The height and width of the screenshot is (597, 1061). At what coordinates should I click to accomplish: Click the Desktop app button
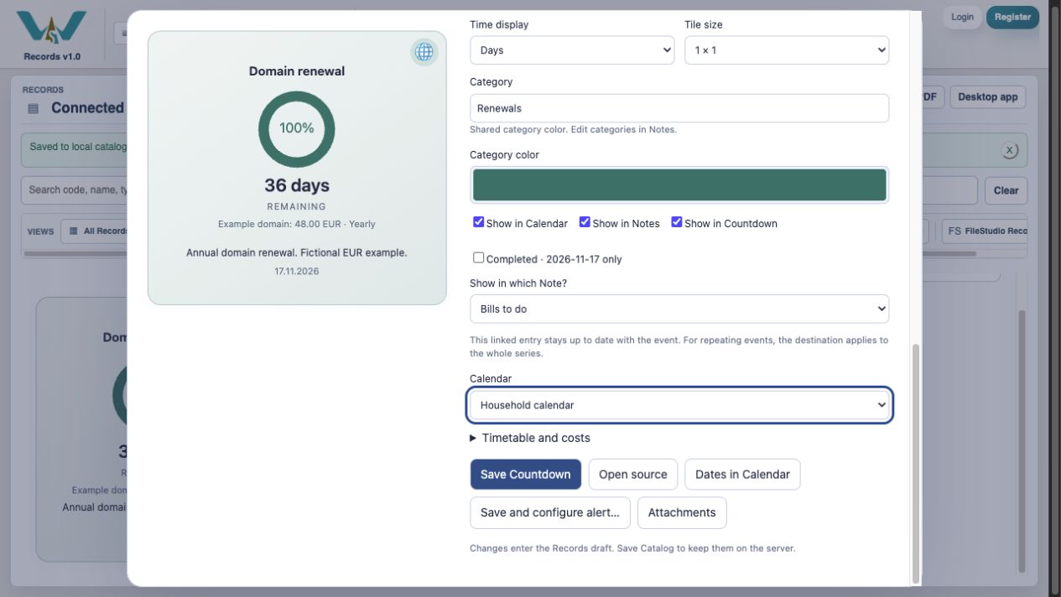(x=987, y=97)
